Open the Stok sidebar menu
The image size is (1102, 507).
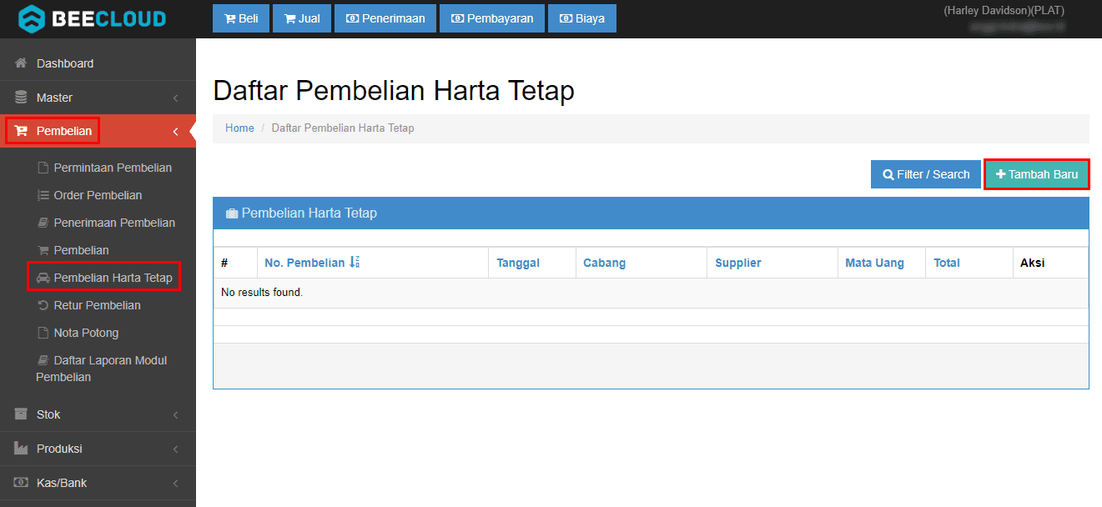(x=98, y=414)
